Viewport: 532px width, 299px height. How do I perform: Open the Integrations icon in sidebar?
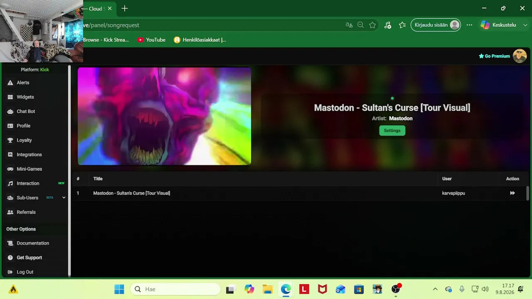tap(10, 154)
